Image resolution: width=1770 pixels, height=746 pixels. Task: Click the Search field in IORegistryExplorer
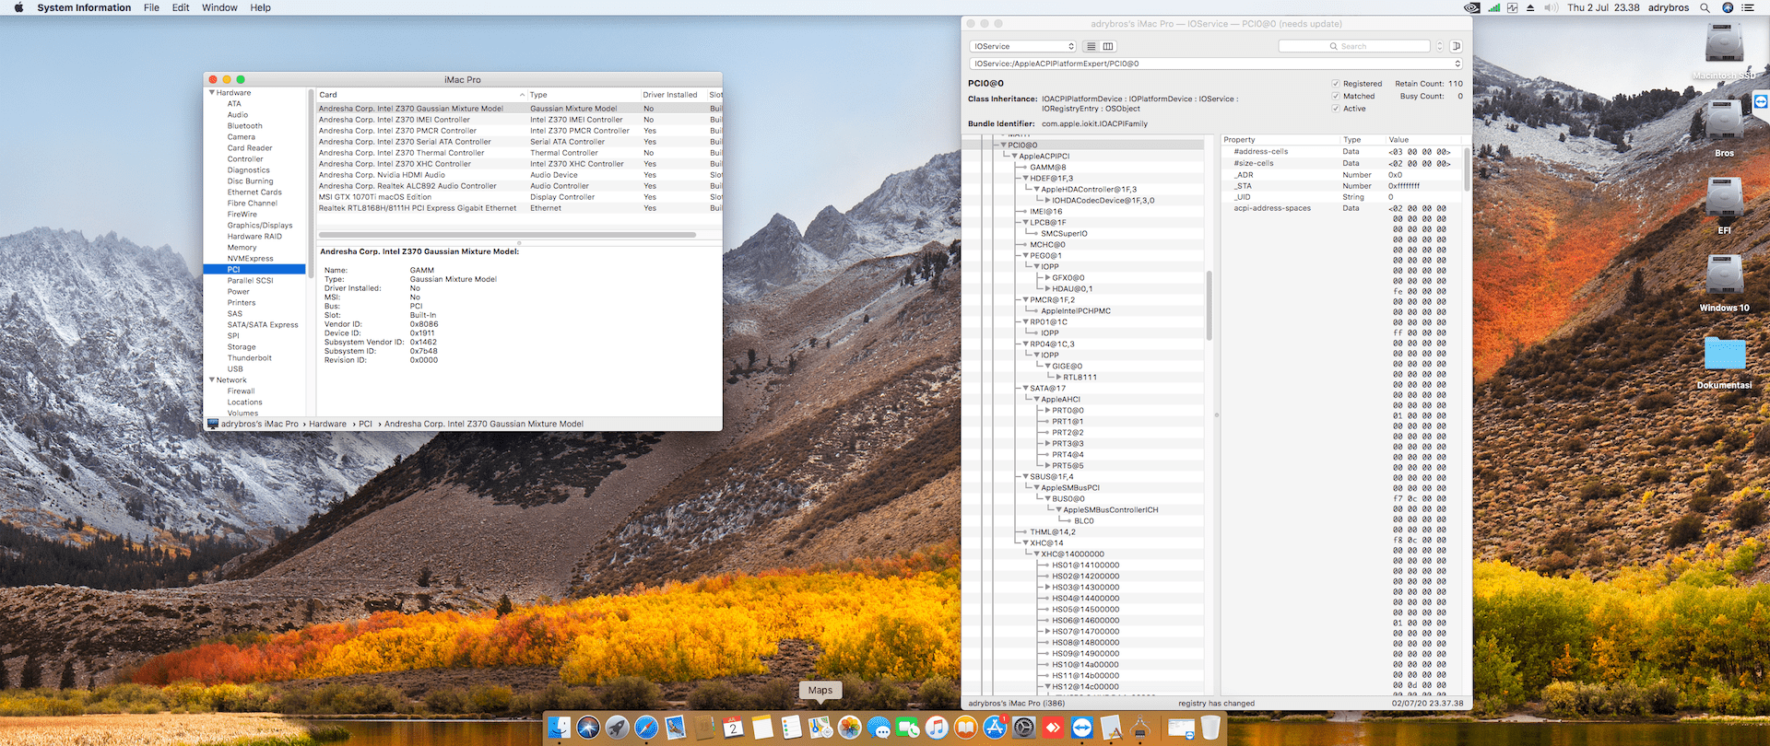pos(1354,46)
